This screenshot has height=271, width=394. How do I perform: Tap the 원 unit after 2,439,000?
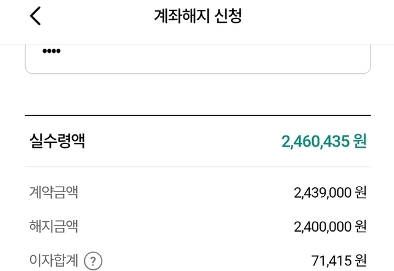pyautogui.click(x=361, y=193)
